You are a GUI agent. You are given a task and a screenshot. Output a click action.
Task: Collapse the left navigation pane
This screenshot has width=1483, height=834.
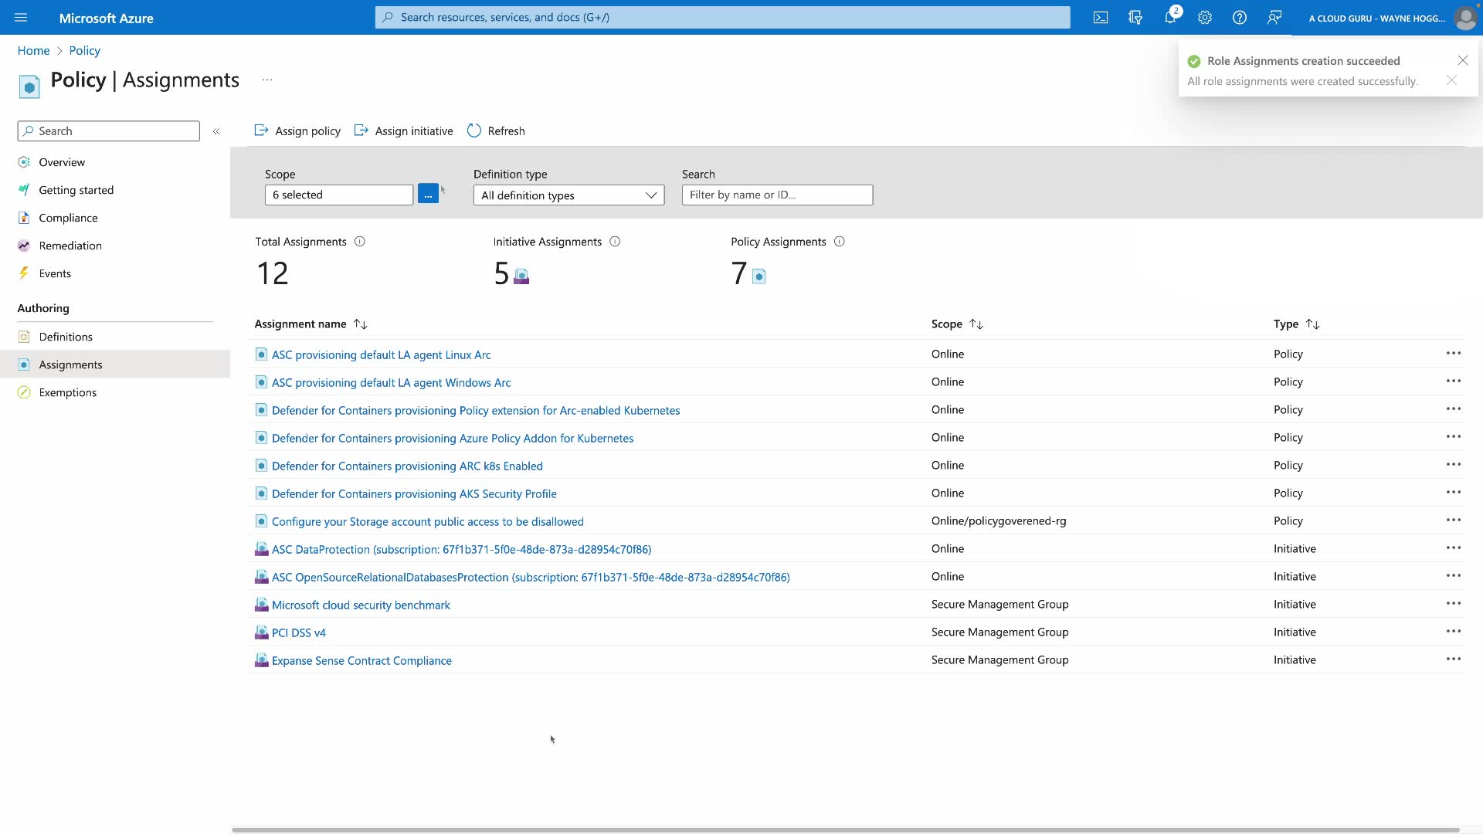pos(216,131)
